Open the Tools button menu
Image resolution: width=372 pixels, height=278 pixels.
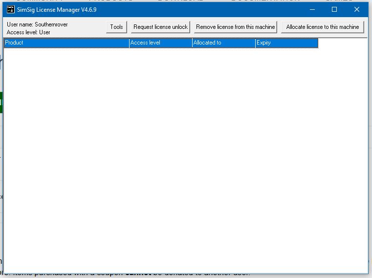coord(116,27)
